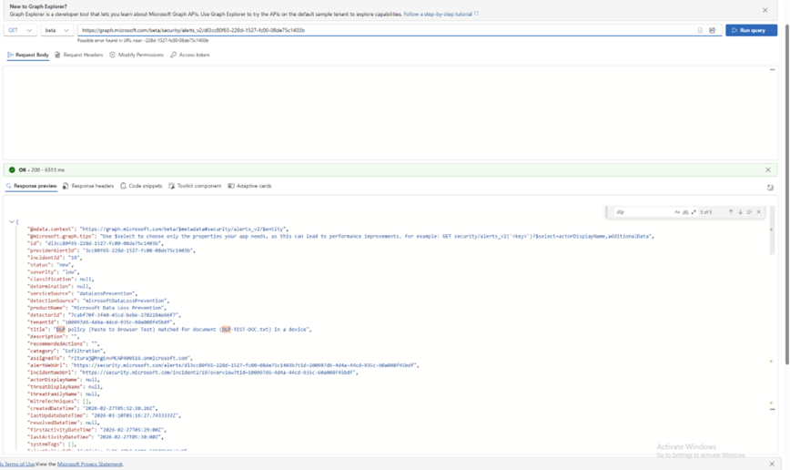Open Modify Permissions tab
Viewport: 790px width, 470px height.
(x=137, y=55)
